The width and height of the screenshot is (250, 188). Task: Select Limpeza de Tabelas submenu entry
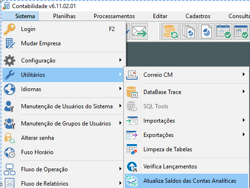pos(186,149)
